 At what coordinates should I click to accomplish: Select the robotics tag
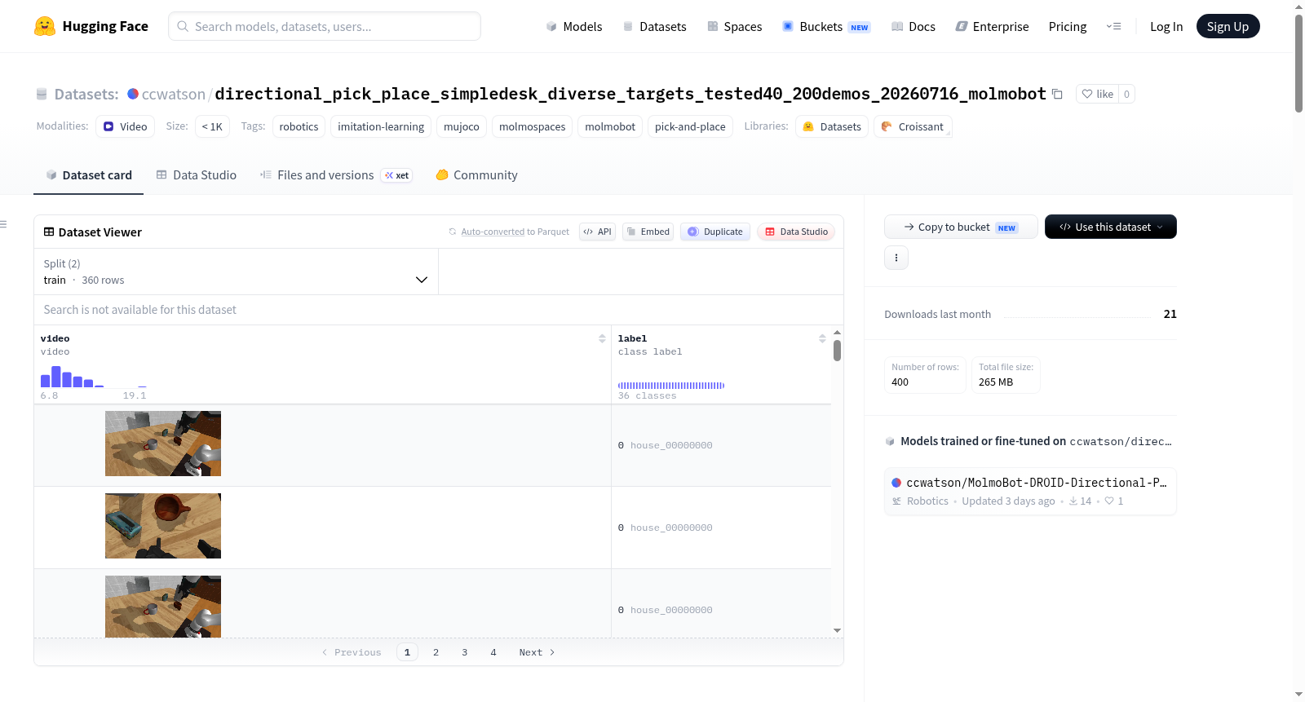click(x=299, y=126)
